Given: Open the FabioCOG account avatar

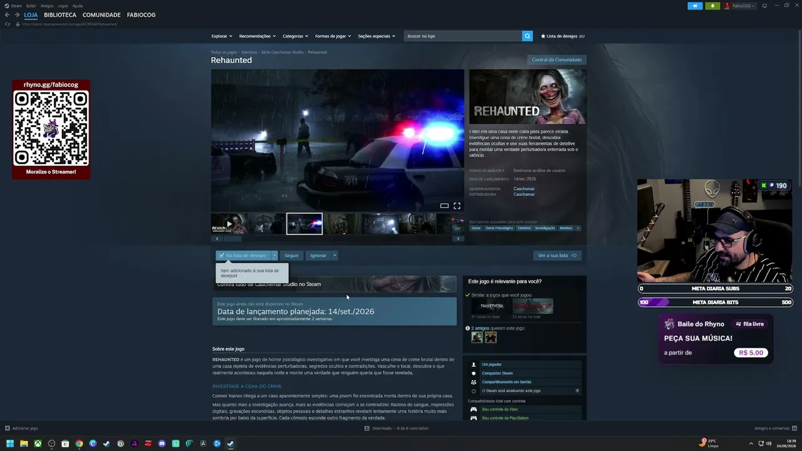Looking at the screenshot, I should [x=727, y=6].
